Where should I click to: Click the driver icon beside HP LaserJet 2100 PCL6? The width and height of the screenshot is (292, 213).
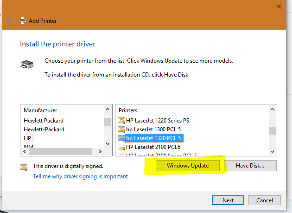(x=121, y=147)
